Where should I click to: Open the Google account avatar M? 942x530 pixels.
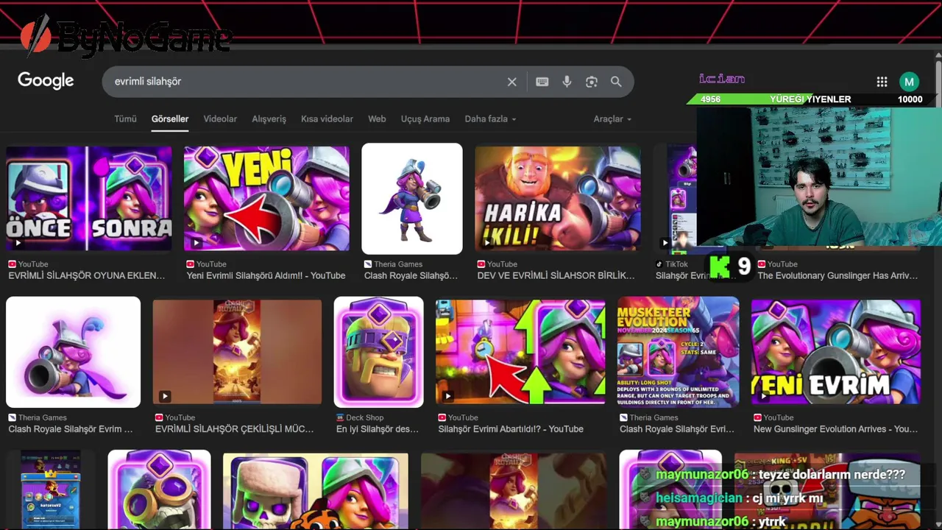[910, 82]
